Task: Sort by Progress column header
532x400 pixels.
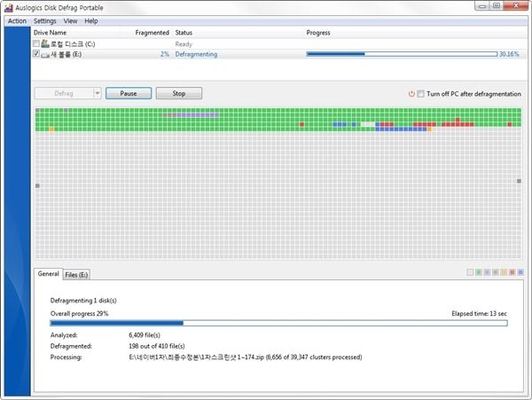Action: coord(318,33)
